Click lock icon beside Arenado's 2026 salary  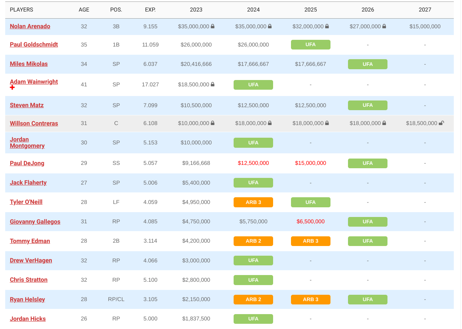384,26
